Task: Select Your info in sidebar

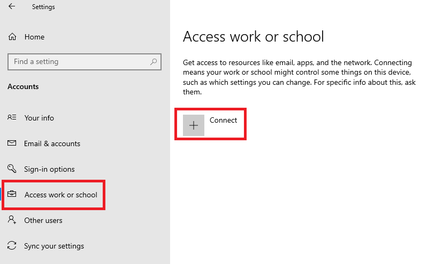Action: (39, 118)
